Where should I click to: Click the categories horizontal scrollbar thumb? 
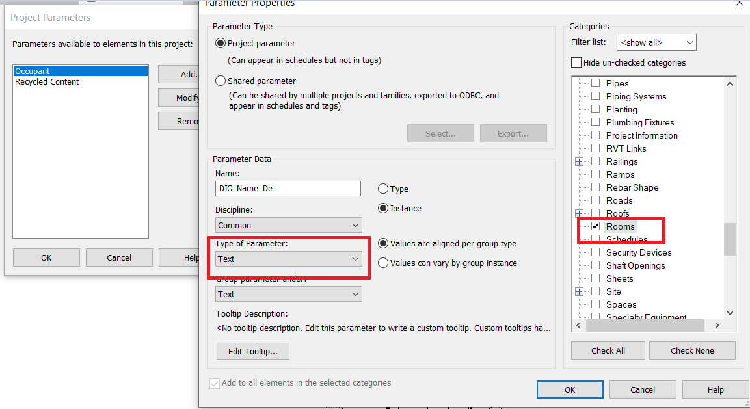645,325
